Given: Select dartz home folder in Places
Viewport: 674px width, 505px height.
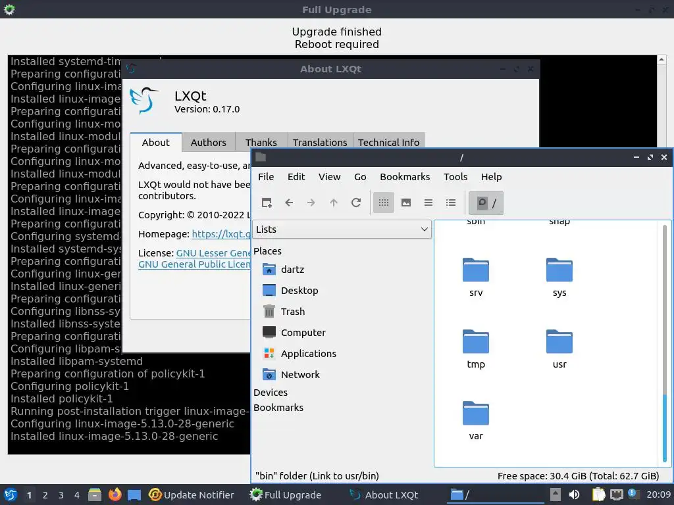Looking at the screenshot, I should 283,270.
